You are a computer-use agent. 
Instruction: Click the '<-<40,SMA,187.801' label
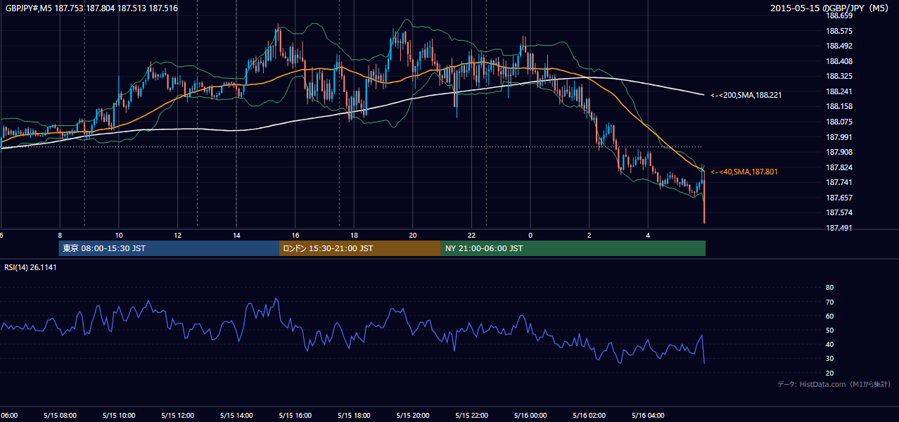[x=744, y=172]
